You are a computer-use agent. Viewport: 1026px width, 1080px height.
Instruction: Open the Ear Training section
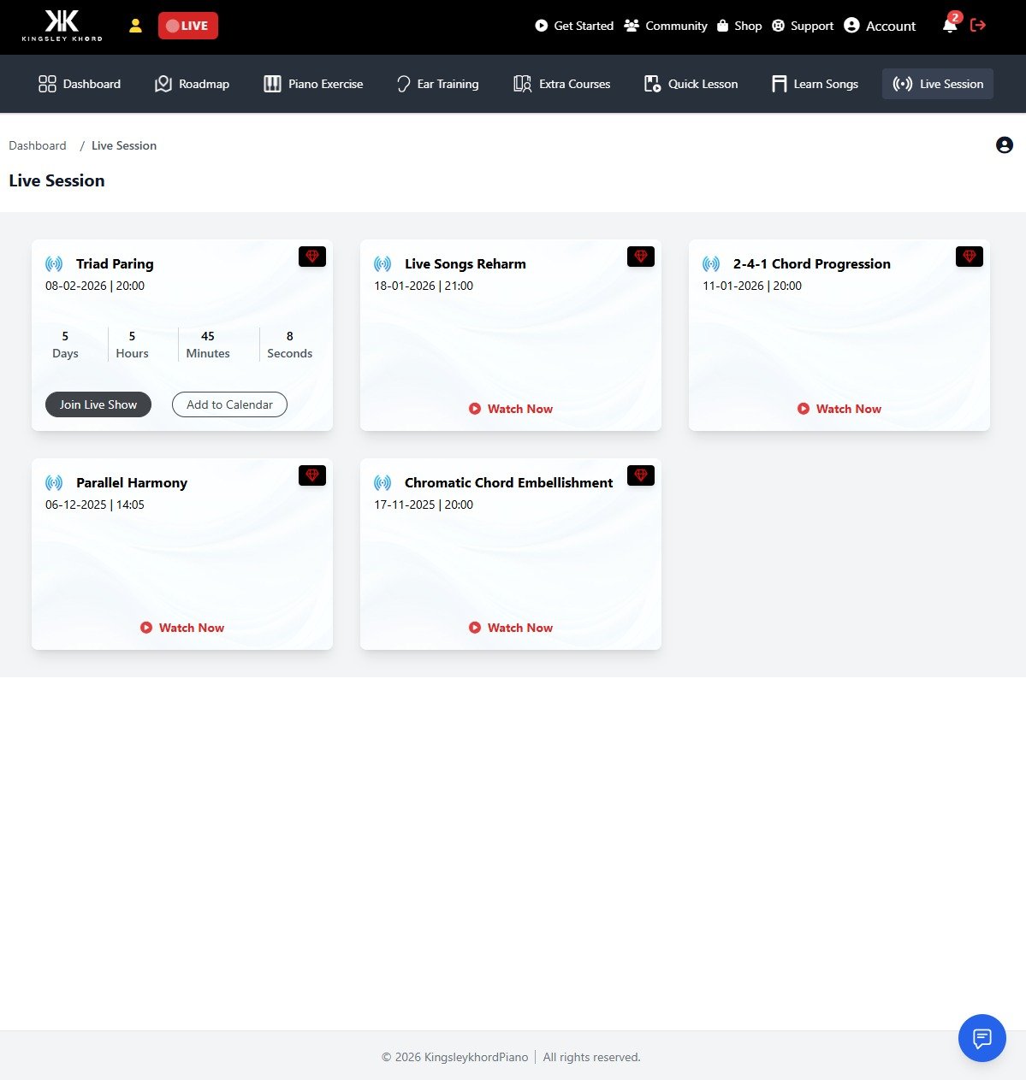(x=436, y=84)
